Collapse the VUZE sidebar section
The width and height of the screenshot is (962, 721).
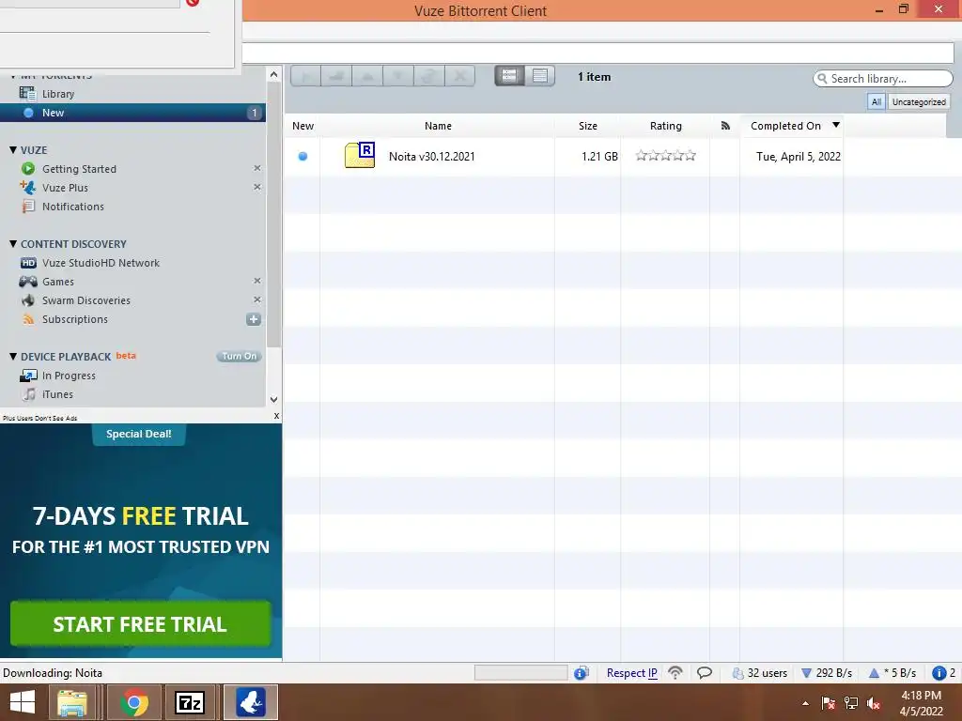coord(13,149)
